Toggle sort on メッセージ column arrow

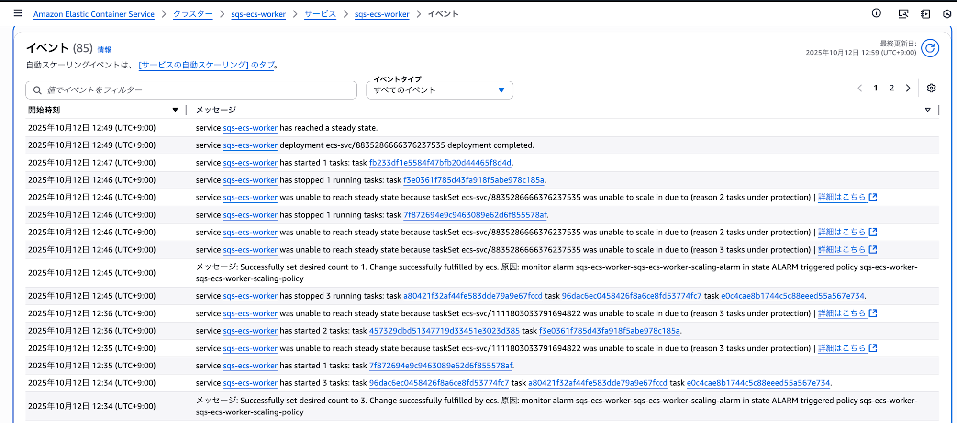927,110
